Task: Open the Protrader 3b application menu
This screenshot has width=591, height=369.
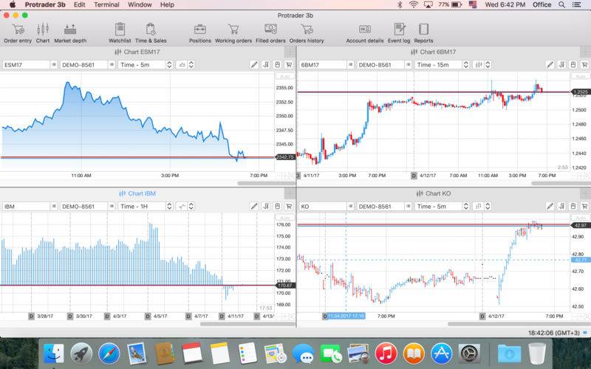Action: click(x=45, y=4)
